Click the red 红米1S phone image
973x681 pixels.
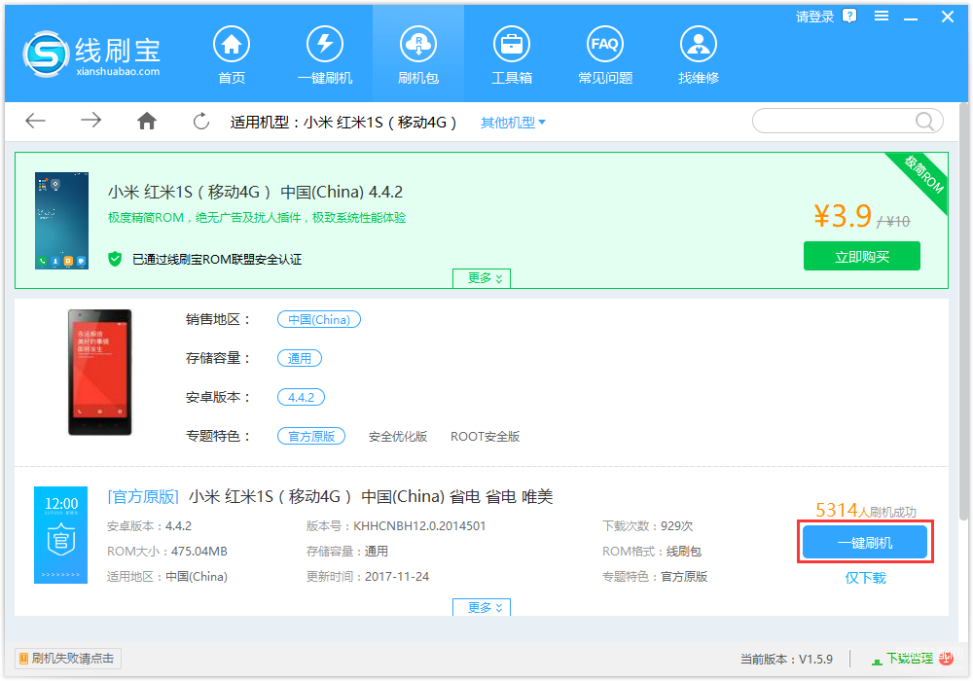click(x=100, y=373)
